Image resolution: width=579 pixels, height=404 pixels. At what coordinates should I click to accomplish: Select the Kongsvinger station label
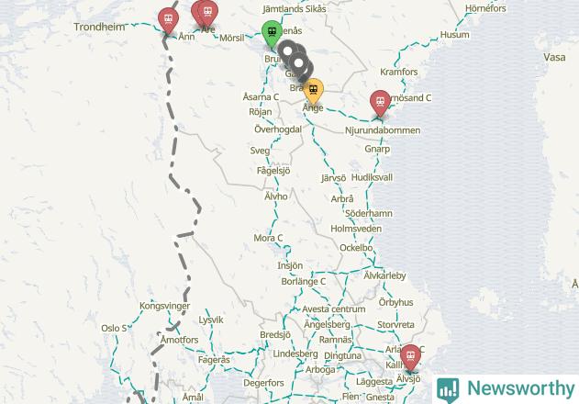coord(164,306)
